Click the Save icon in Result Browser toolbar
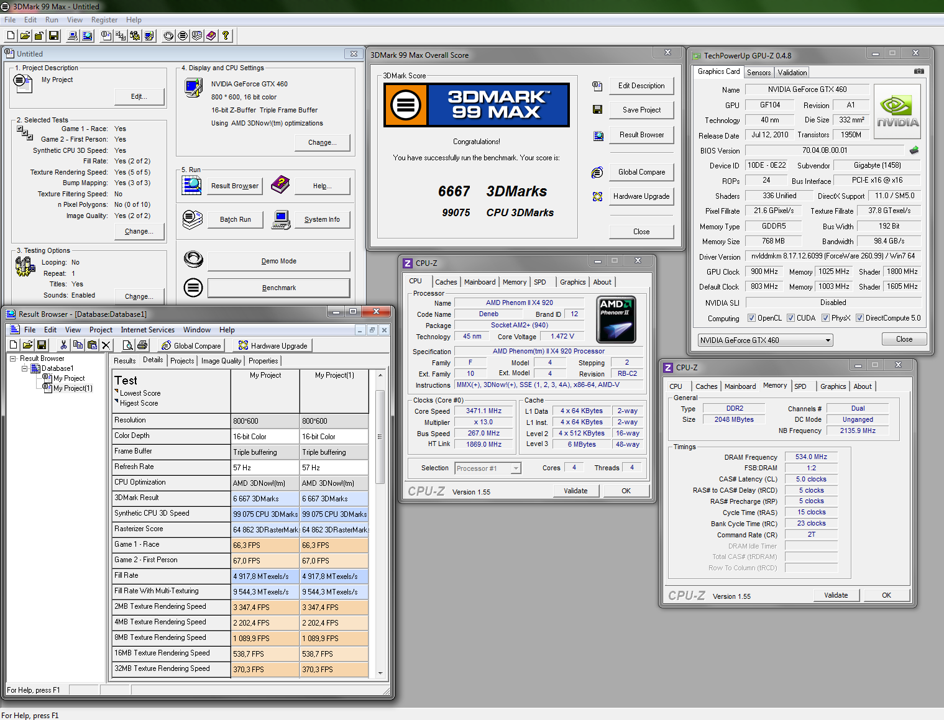944x720 pixels. point(42,345)
